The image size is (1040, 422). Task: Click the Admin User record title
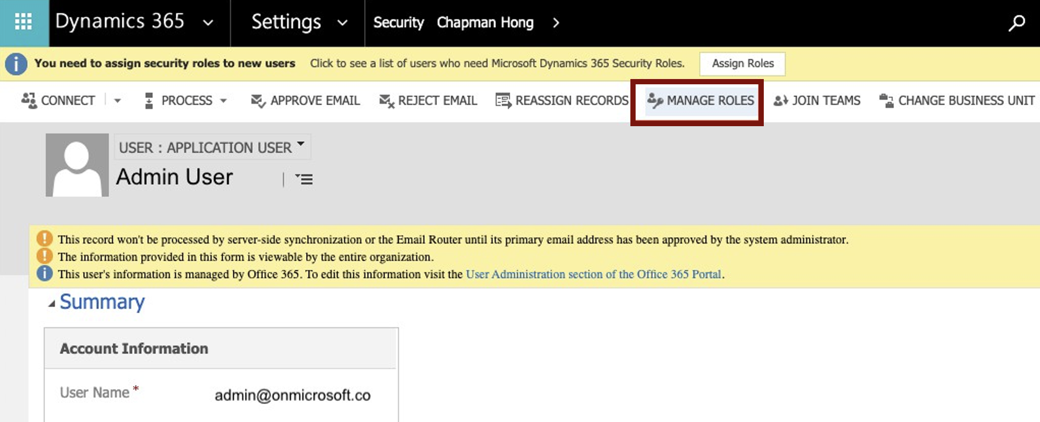tap(174, 177)
